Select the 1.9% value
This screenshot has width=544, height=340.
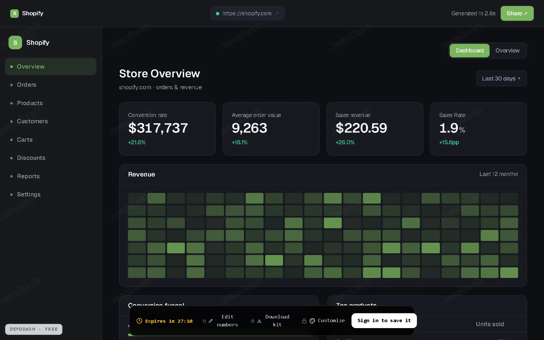(452, 128)
